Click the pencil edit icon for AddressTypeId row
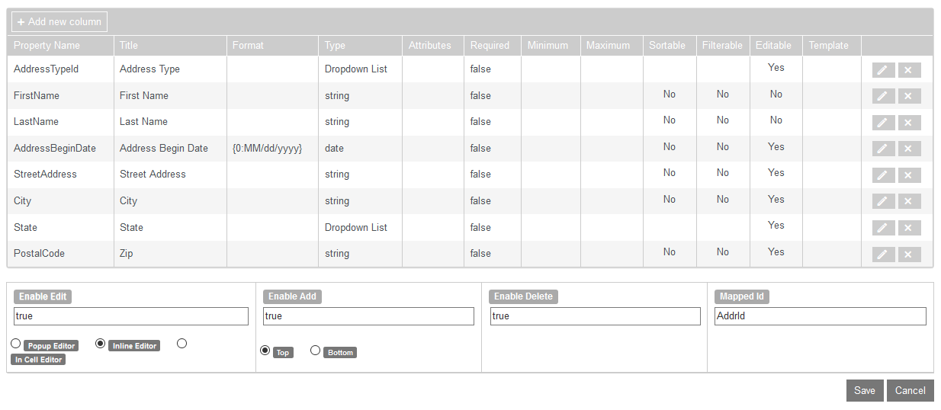Screen dimensions: 941x410 [882, 70]
